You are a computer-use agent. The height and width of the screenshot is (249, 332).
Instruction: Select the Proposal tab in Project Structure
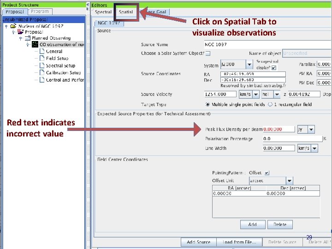(14, 12)
